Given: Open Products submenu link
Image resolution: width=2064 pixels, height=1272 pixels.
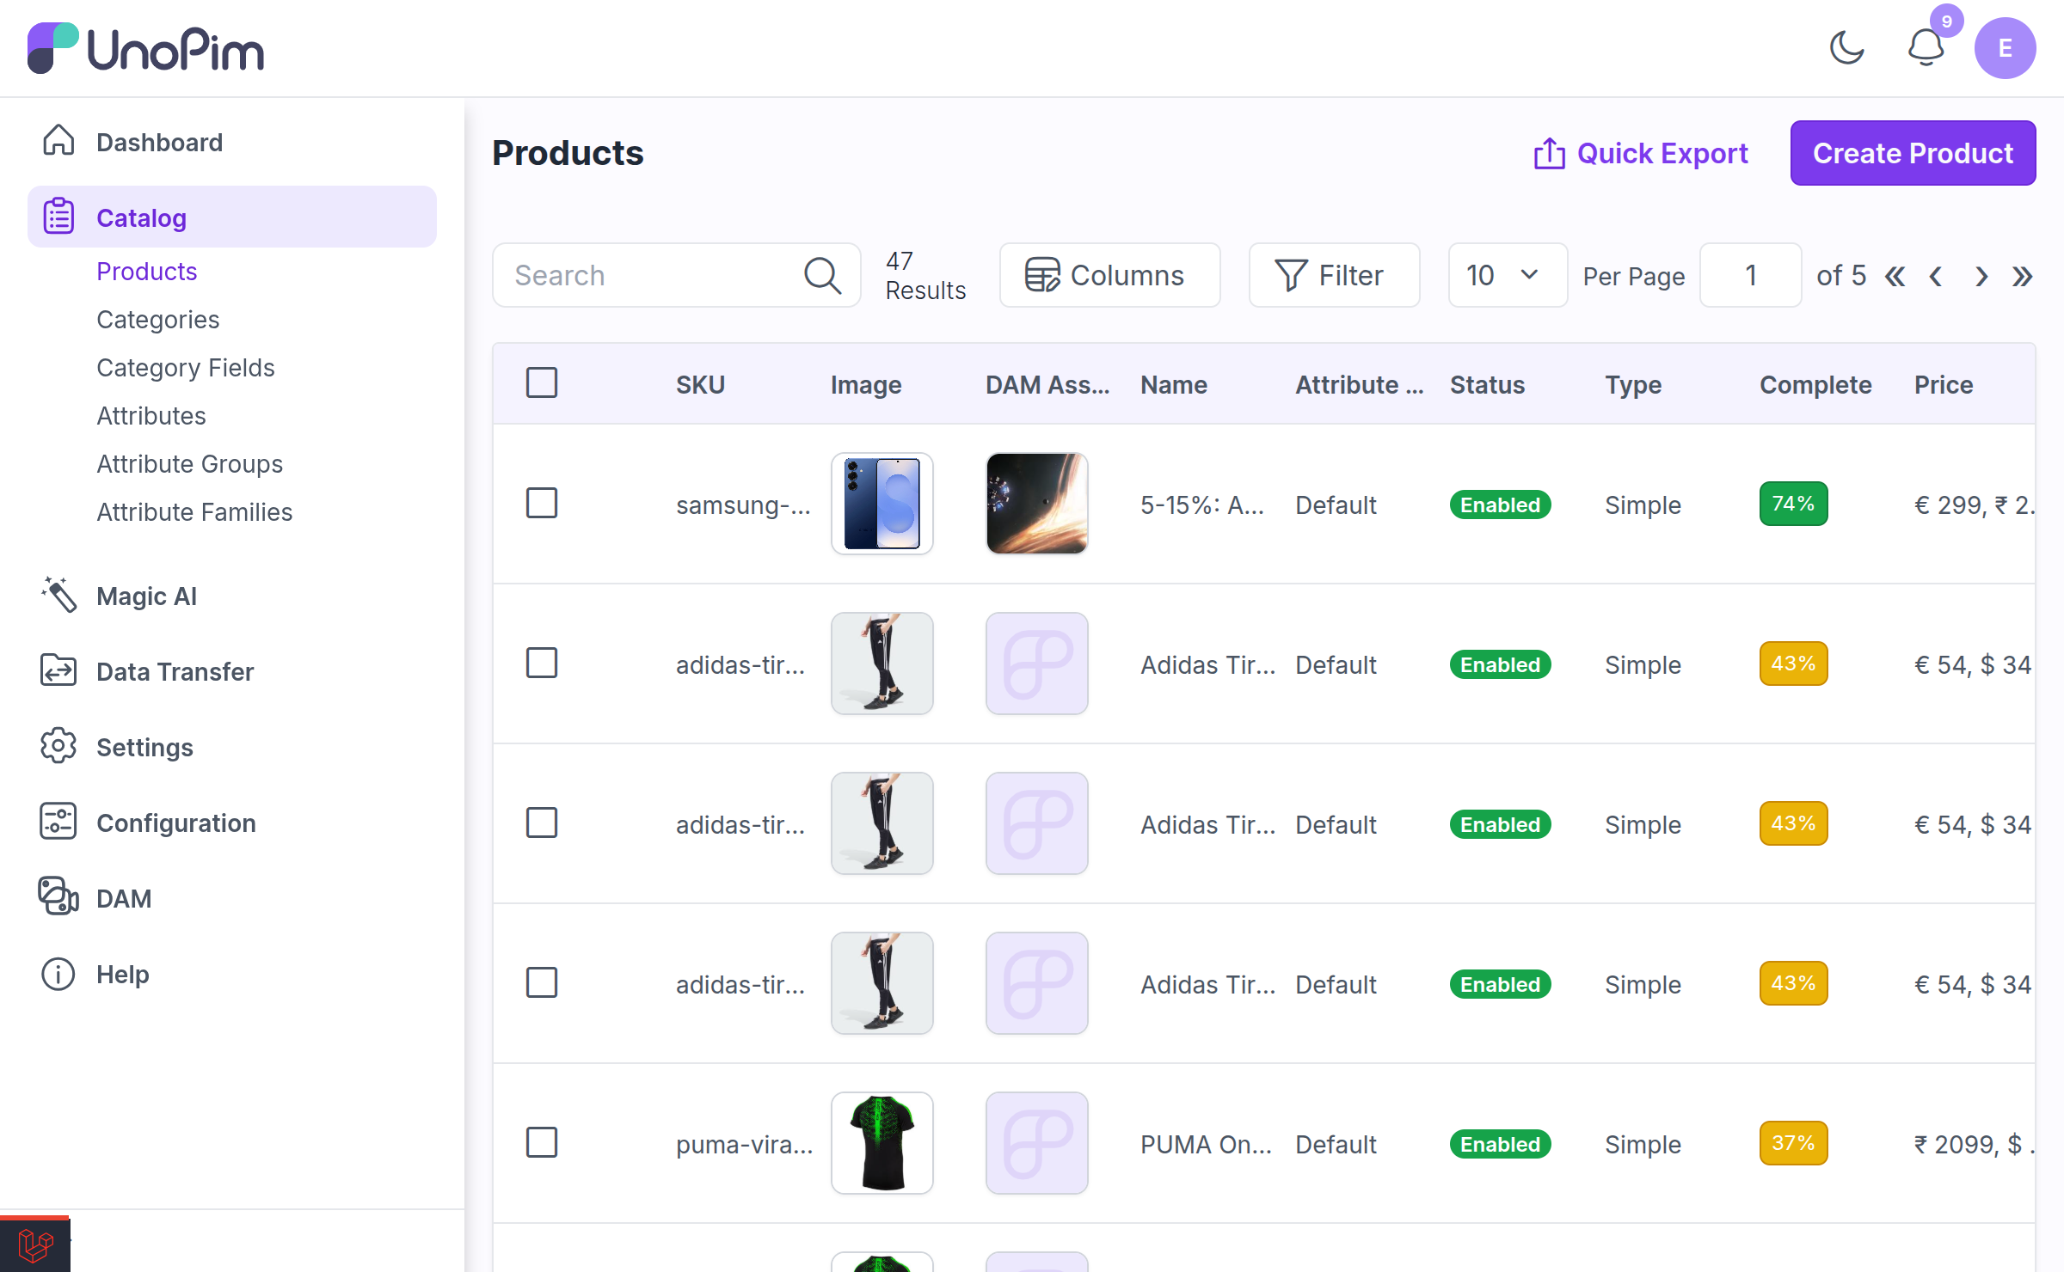Looking at the screenshot, I should 147,272.
